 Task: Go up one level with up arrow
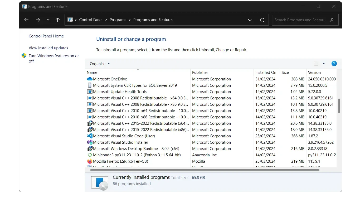click(x=58, y=20)
